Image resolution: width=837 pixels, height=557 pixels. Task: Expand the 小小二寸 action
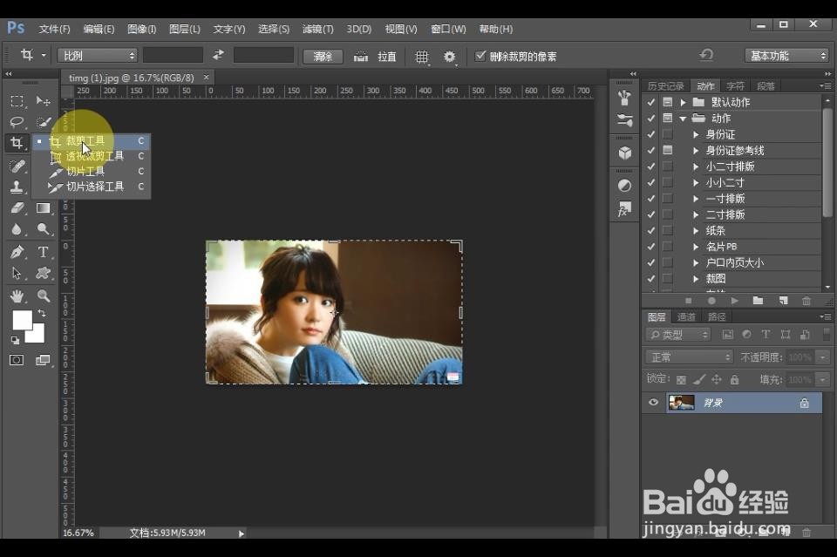[696, 182]
